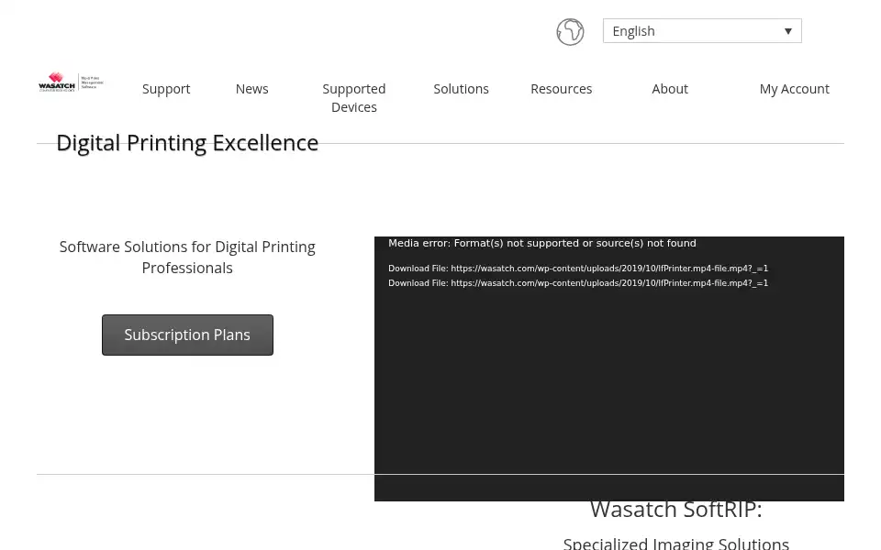Open the Supported Devices menu
This screenshot has height=550, width=881.
point(354,98)
